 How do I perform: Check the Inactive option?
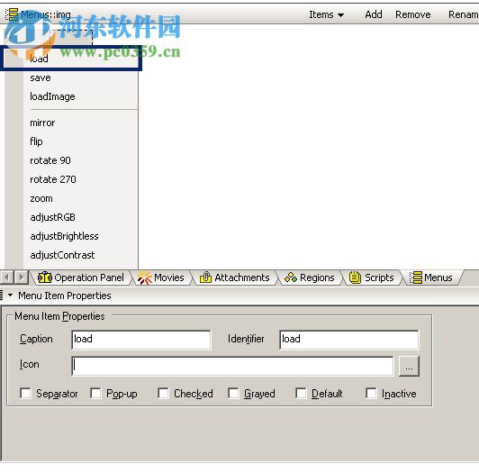371,393
